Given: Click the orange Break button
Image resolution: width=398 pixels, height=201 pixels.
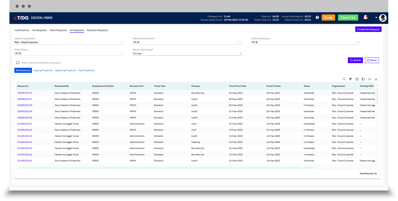Looking at the screenshot, I should [x=328, y=18].
